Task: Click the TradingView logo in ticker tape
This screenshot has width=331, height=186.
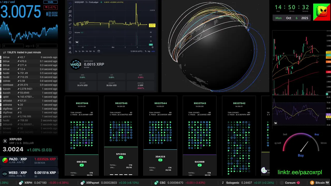Action: [x=328, y=183]
